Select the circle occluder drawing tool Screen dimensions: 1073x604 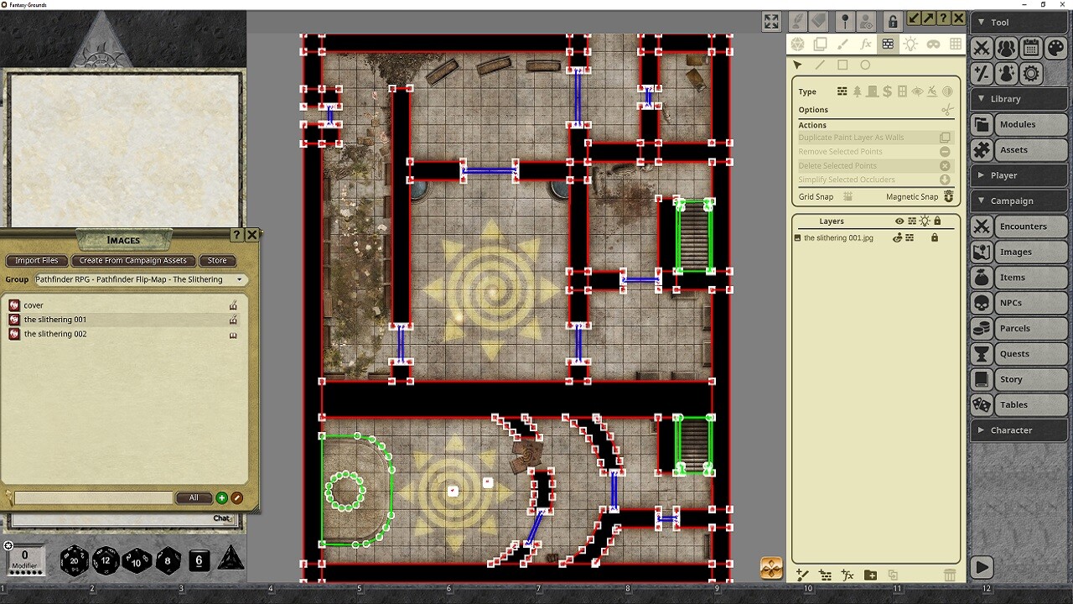tap(865, 65)
